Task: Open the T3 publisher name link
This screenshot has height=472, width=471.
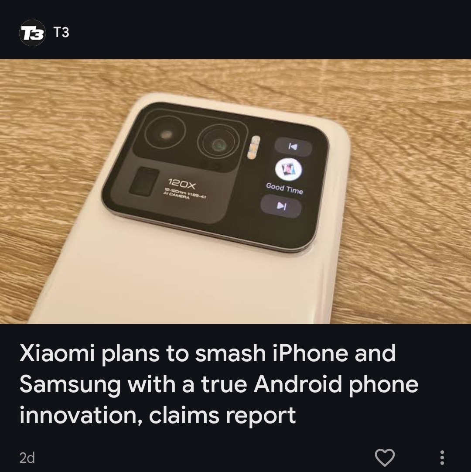Action: 61,33
